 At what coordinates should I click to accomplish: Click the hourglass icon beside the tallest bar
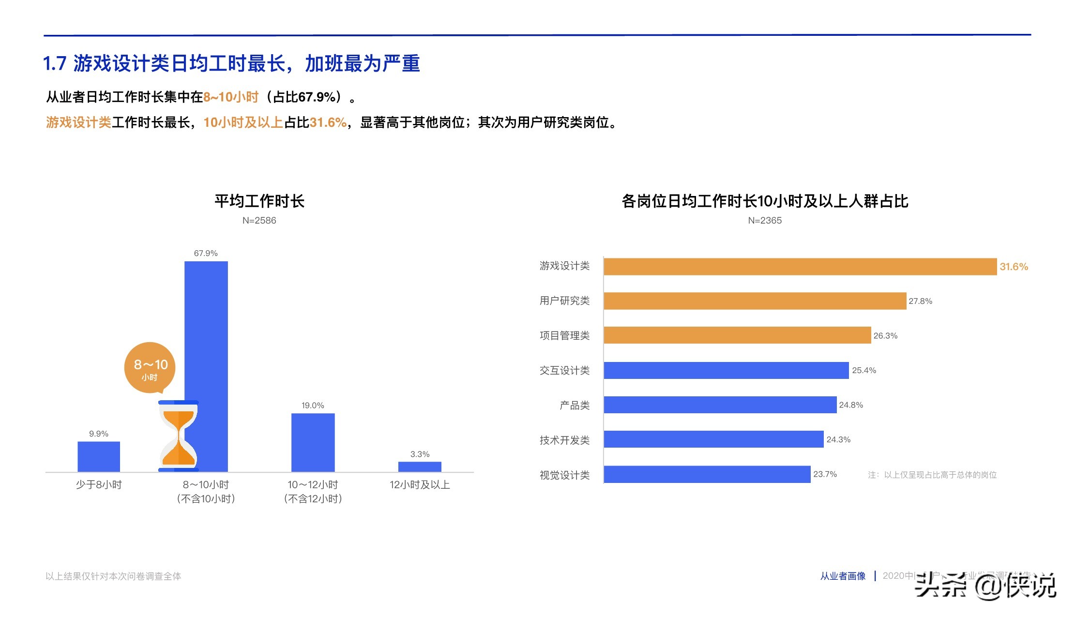179,436
